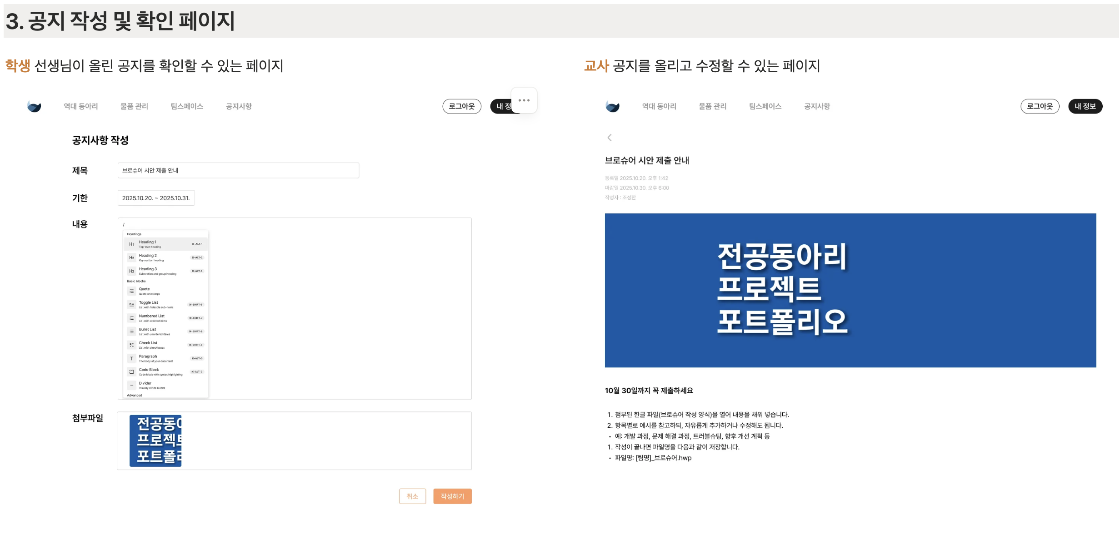Click the back arrow on the notice detail page
The image size is (1120, 534).
click(609, 137)
